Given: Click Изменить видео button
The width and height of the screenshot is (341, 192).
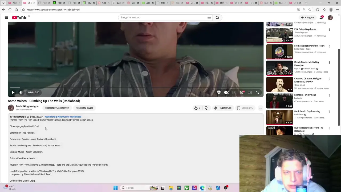Looking at the screenshot, I should point(84,108).
